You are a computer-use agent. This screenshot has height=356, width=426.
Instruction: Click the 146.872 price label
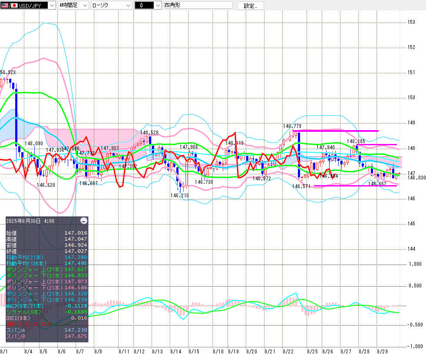[x=261, y=179]
